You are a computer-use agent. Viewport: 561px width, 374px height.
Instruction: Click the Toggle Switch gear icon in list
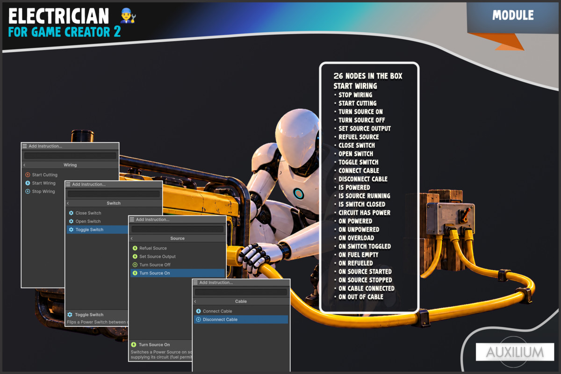71,230
